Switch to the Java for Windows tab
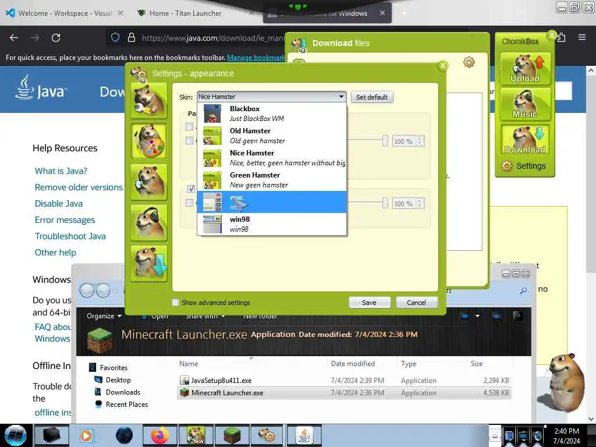Viewport: 596px width, 447px height. [x=327, y=13]
